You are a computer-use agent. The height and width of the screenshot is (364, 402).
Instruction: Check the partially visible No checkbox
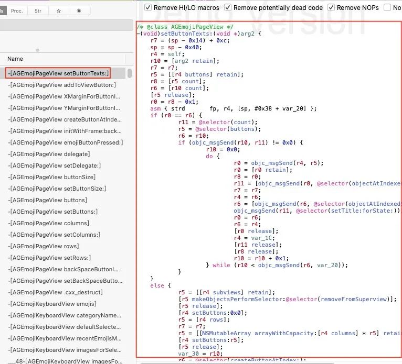coord(388,8)
